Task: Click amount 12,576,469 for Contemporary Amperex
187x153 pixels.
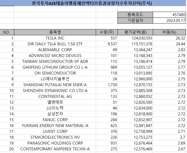Action: (x=135, y=149)
